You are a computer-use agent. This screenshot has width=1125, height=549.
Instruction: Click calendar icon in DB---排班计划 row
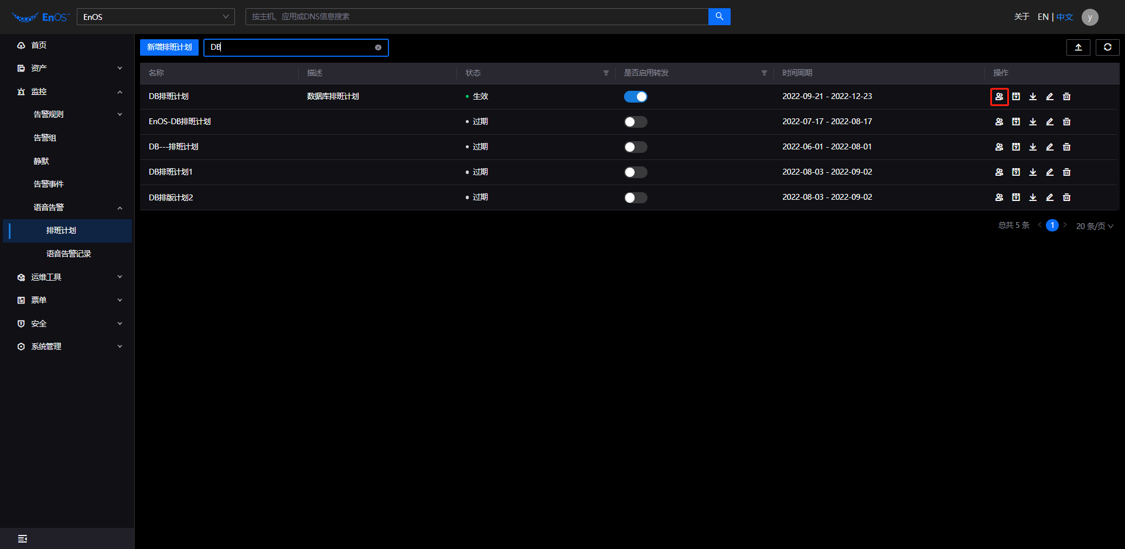[1016, 147]
